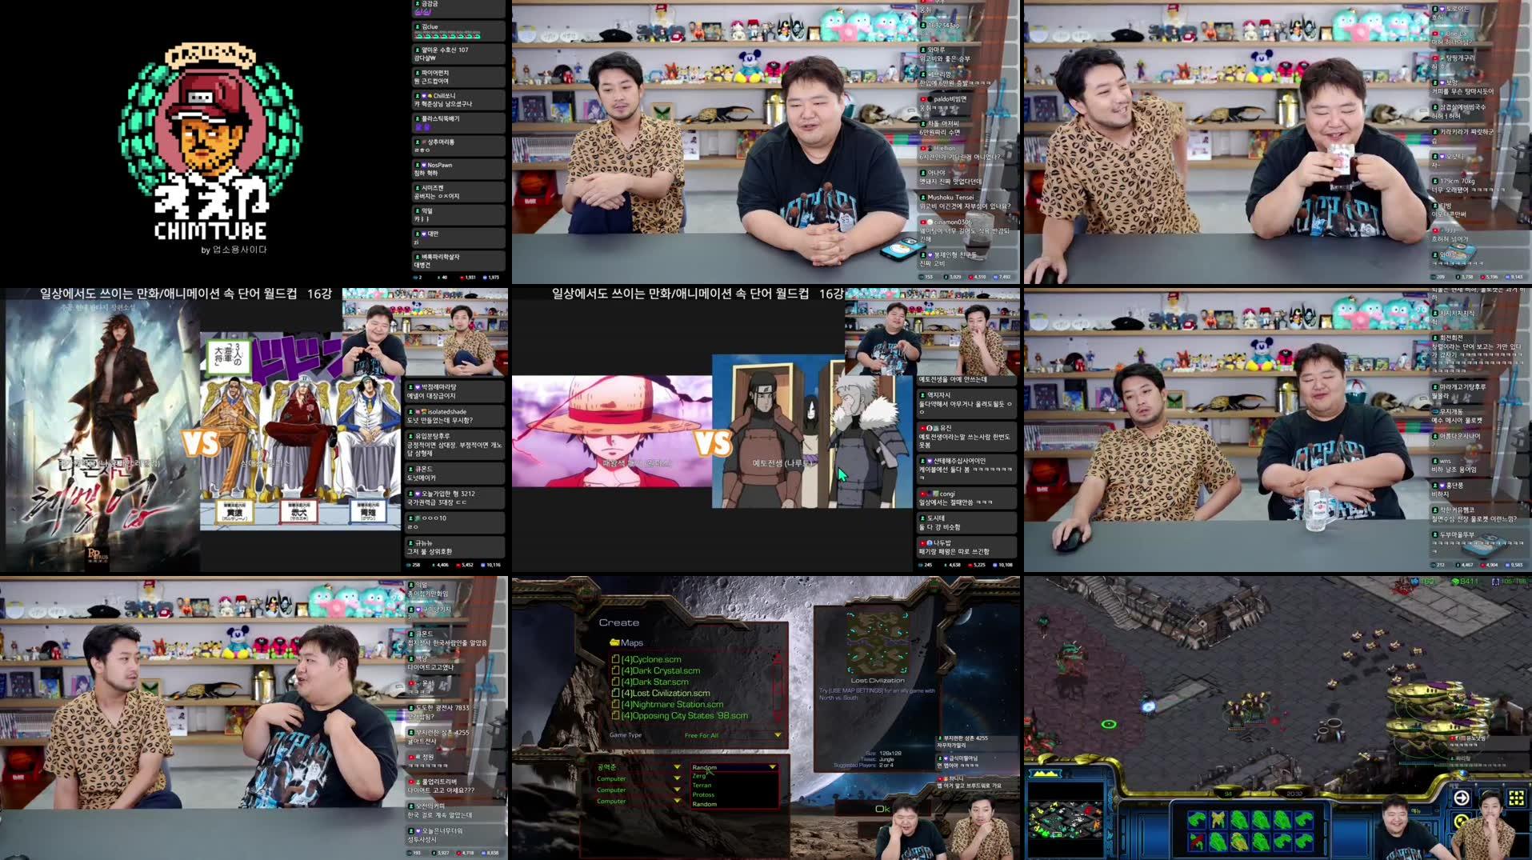Select the red damaged unit wireframe
The image size is (1532, 860).
click(1197, 840)
